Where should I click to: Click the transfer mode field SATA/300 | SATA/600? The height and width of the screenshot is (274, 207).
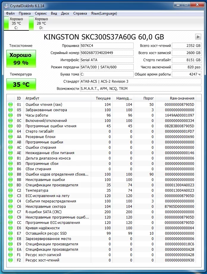click(107, 67)
